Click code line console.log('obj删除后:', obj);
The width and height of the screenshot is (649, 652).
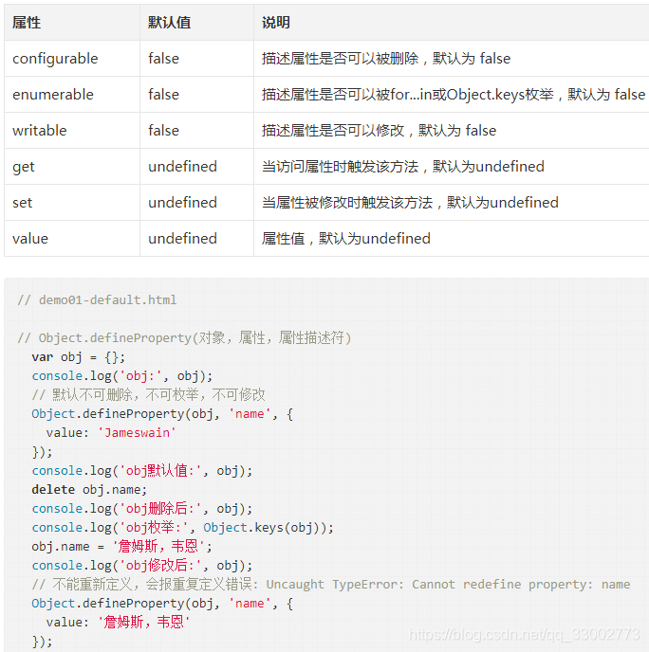tap(142, 509)
